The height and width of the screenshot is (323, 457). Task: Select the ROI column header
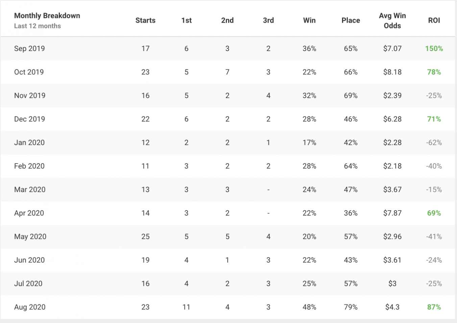(434, 20)
